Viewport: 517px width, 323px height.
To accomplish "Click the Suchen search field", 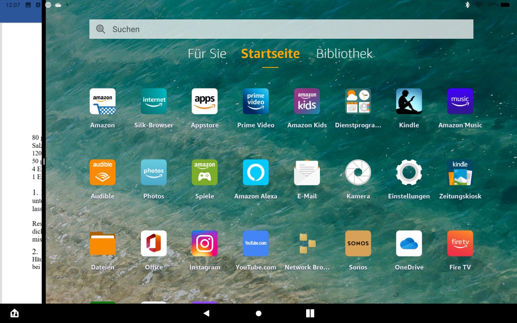I will coord(281,29).
